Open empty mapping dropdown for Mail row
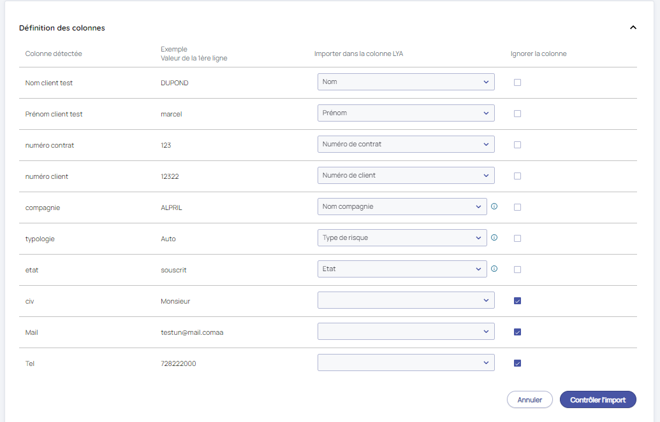The height and width of the screenshot is (422, 660). click(x=406, y=331)
